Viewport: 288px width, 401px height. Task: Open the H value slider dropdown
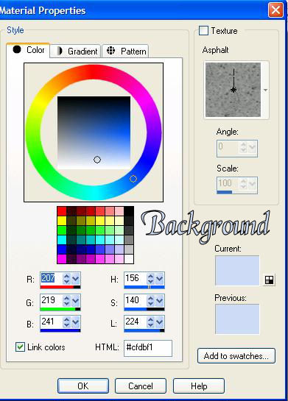pos(160,279)
